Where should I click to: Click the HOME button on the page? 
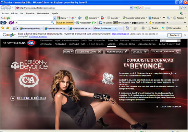coord(68,52)
